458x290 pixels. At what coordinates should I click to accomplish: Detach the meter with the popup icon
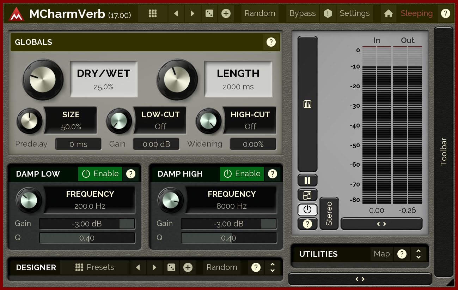coord(307,195)
